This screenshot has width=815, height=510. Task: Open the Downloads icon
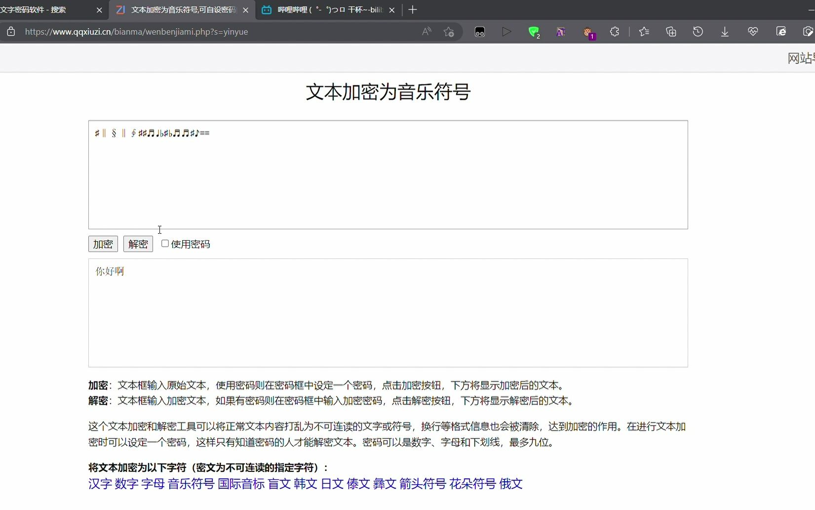pos(725,32)
